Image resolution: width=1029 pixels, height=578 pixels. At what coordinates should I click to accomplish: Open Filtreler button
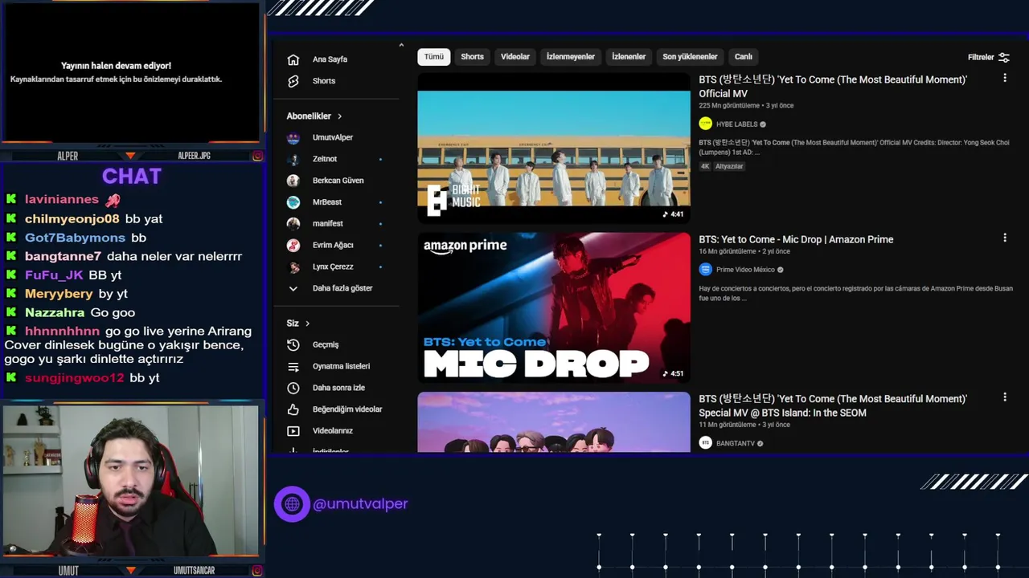point(989,57)
